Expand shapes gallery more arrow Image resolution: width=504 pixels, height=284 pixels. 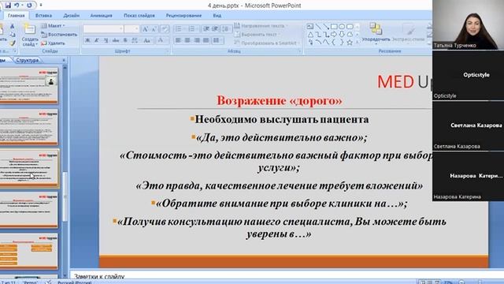click(357, 42)
